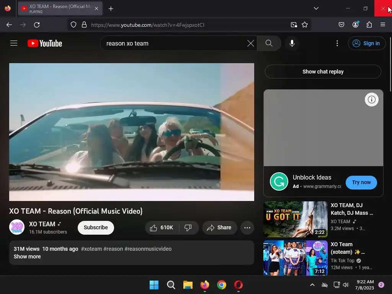Screen dimensions: 392x294
Task: Click the page vertical scrollbar
Action: pos(390,64)
